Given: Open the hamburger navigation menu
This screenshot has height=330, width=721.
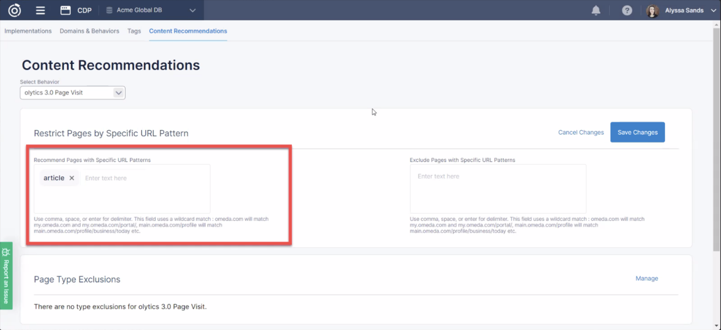Looking at the screenshot, I should coord(40,10).
